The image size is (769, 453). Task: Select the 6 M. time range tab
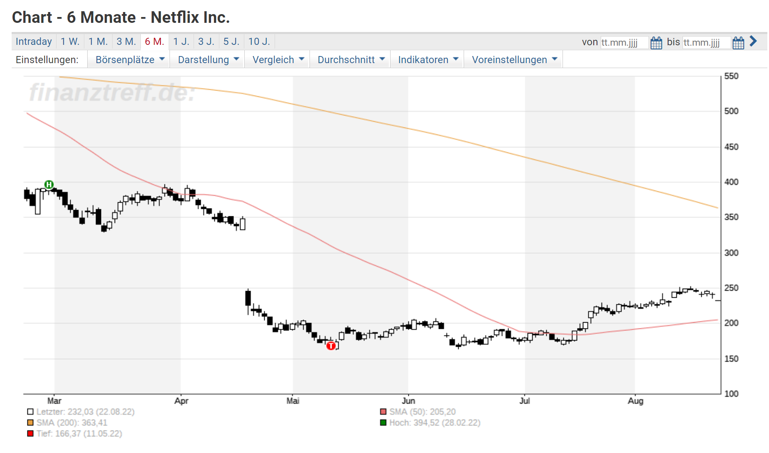[x=155, y=42]
